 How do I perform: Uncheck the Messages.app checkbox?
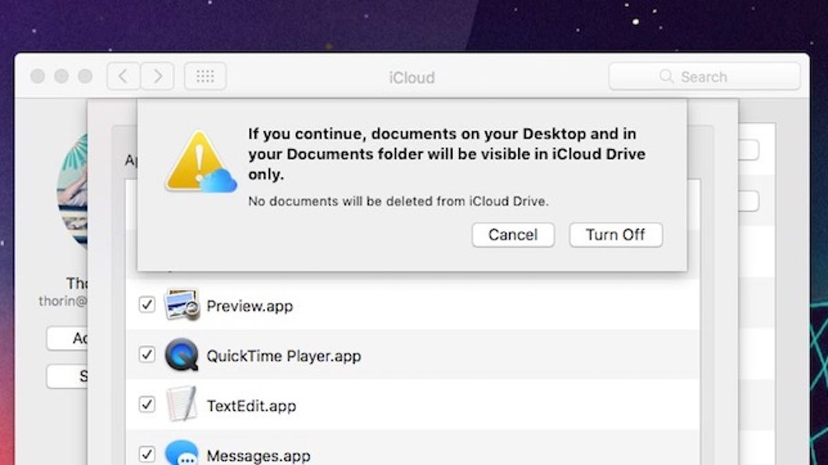tap(147, 454)
